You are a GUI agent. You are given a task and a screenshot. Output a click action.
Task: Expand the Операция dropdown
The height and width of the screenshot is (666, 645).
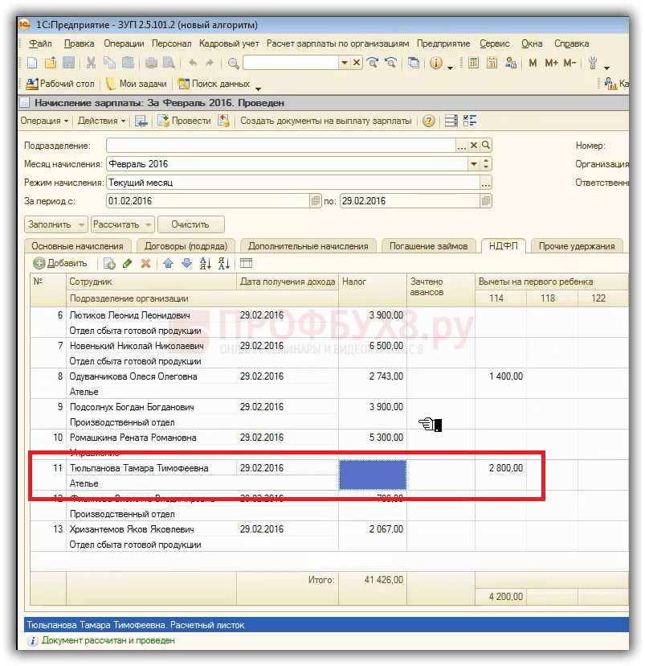click(44, 121)
